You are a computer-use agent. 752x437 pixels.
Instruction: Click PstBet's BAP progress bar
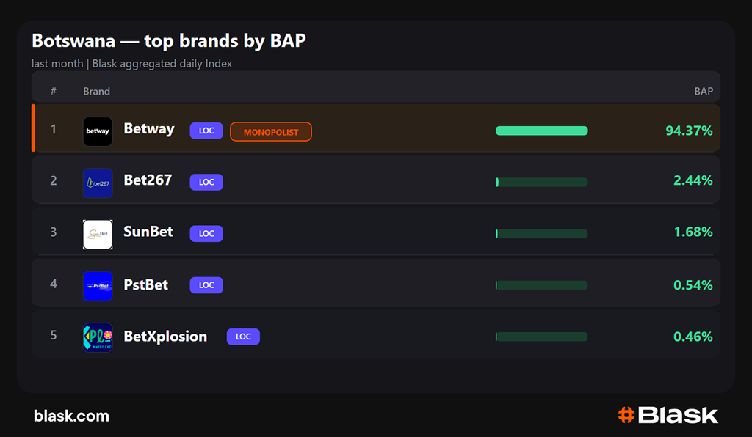[x=541, y=285]
